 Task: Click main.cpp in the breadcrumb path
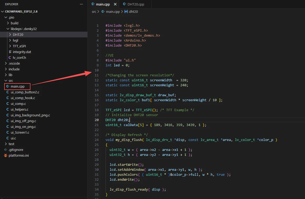tap(113, 12)
